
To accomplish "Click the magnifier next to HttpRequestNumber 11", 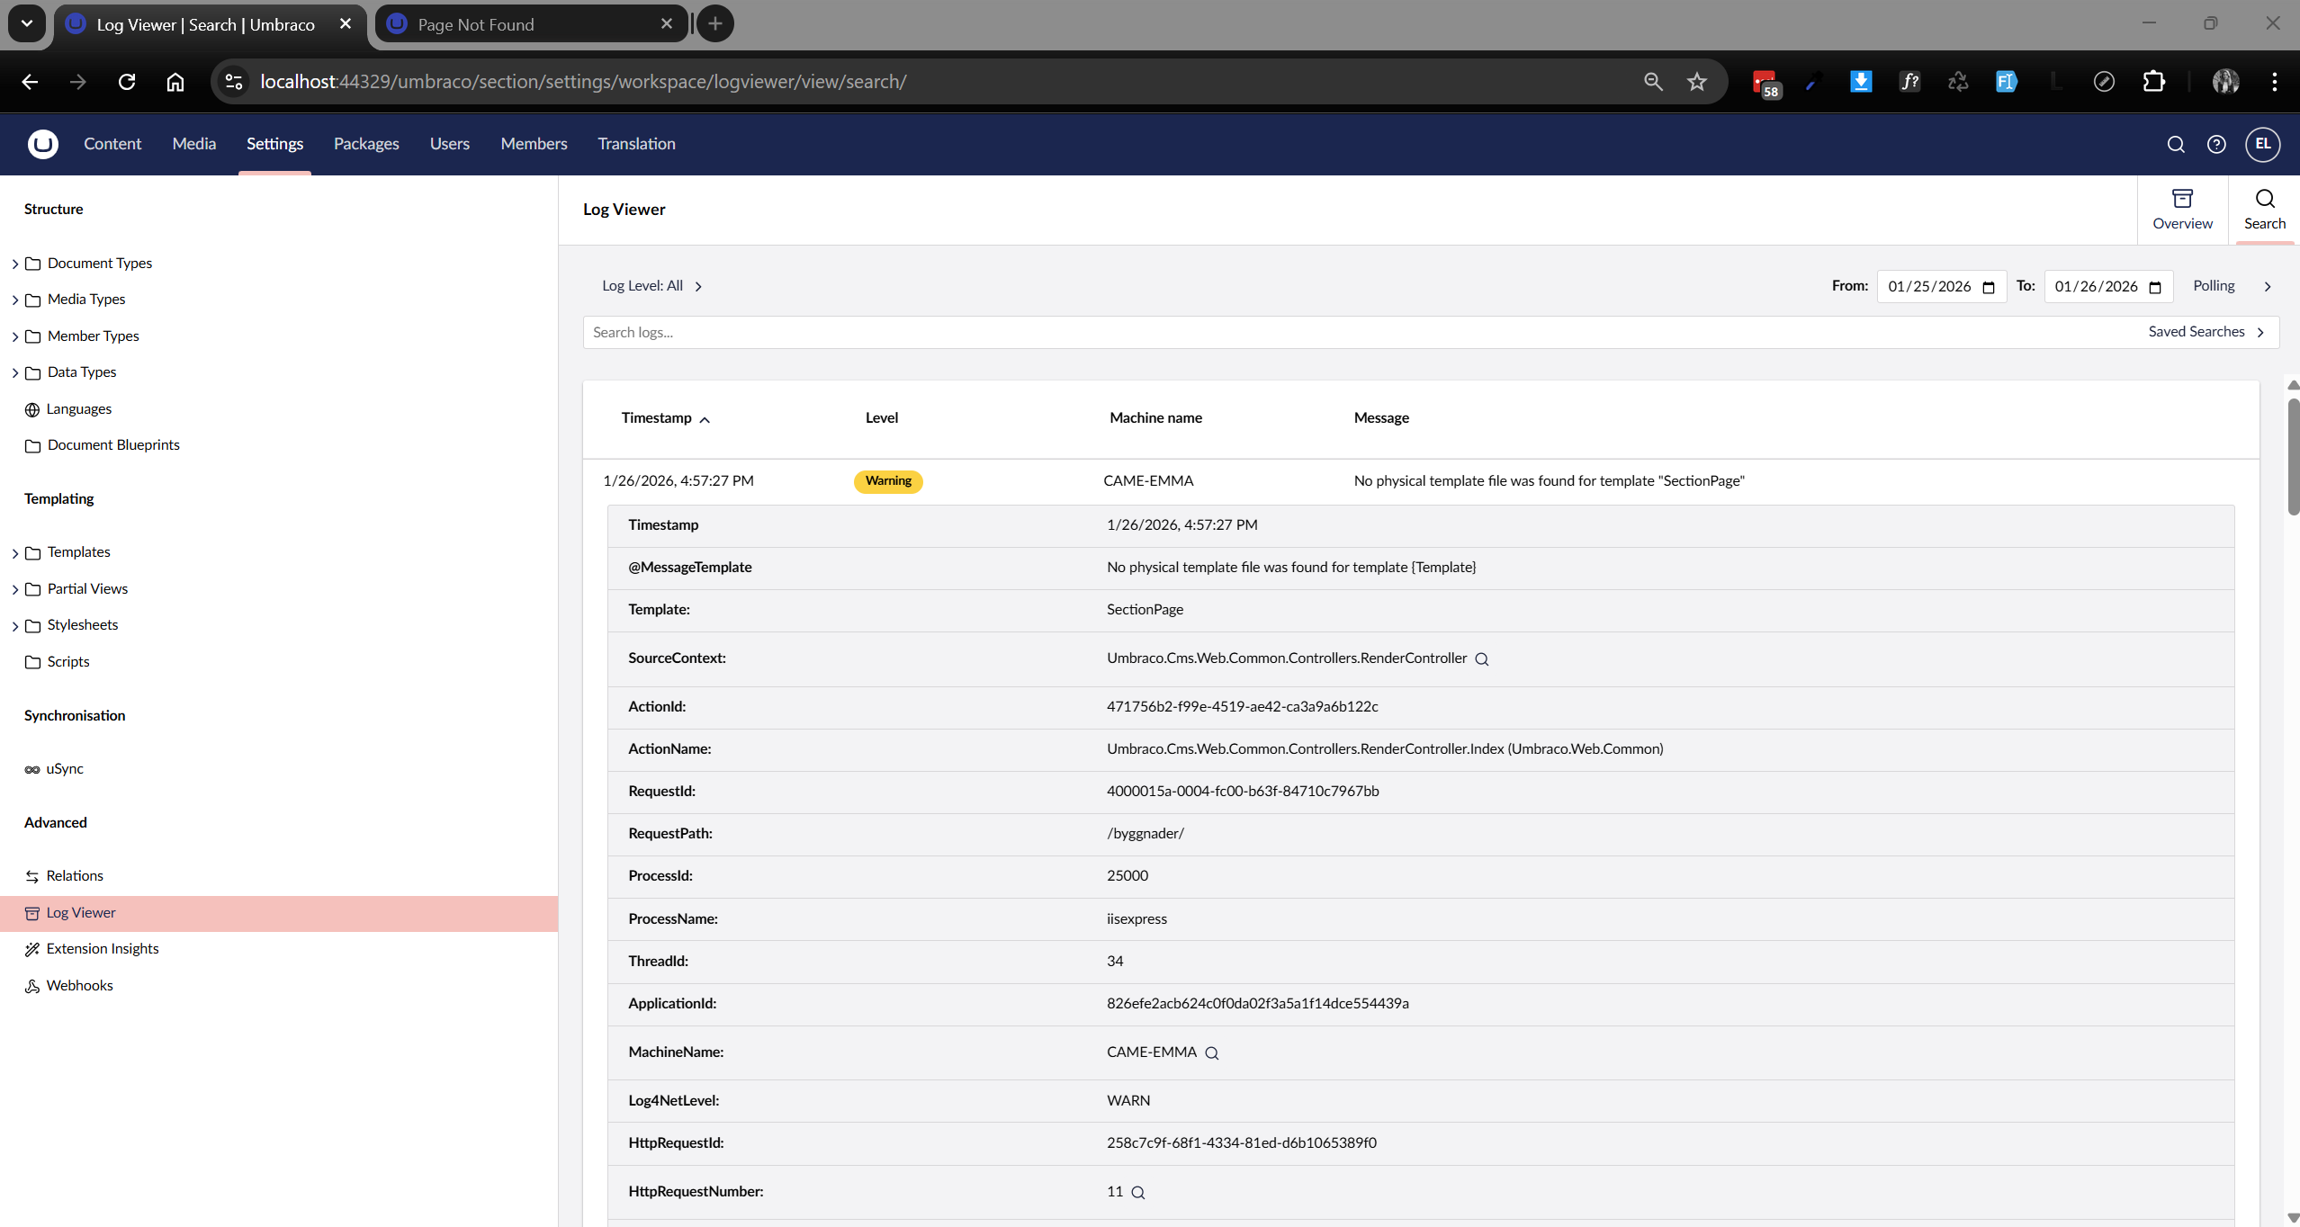I will pos(1138,1193).
